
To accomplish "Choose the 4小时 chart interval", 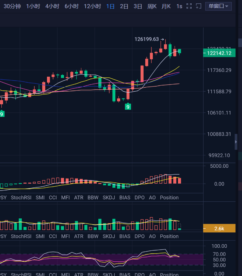I will (52, 6).
